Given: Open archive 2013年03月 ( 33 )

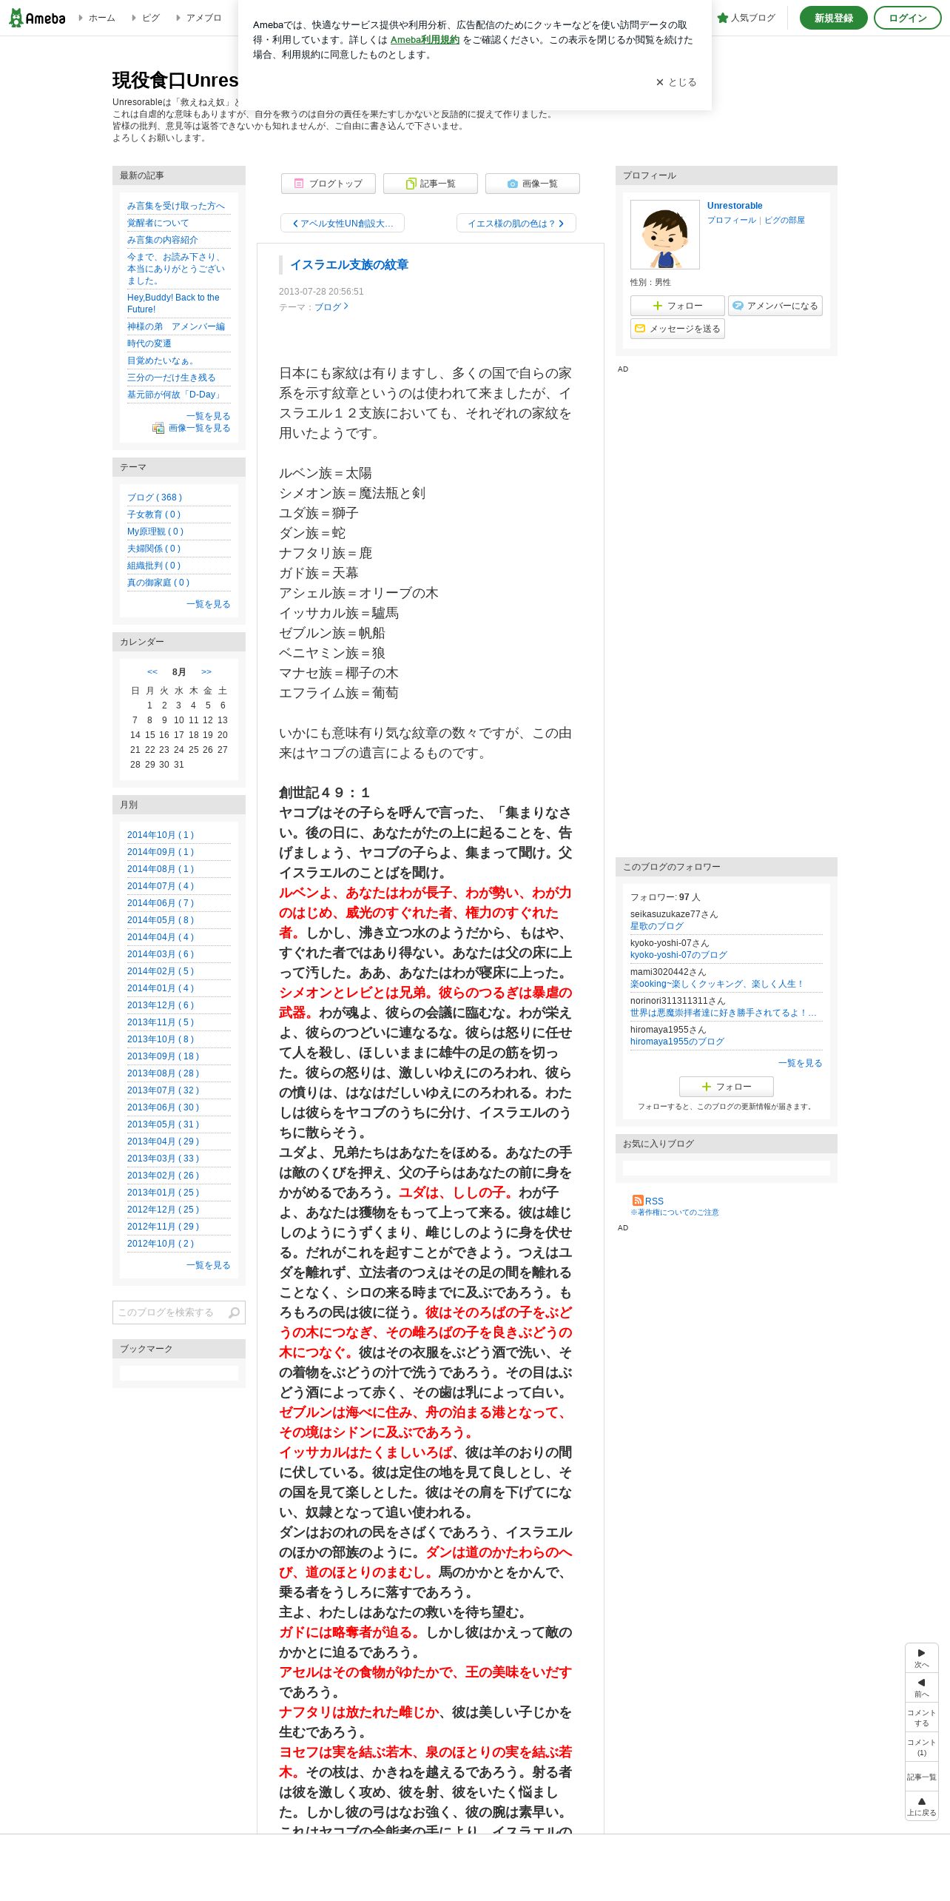Looking at the screenshot, I should tap(164, 1159).
